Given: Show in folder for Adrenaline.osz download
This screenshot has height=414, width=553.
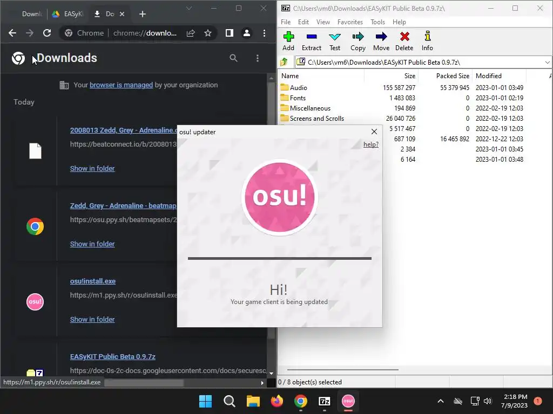Looking at the screenshot, I should [x=92, y=168].
